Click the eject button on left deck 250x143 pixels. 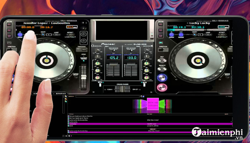(x=83, y=28)
